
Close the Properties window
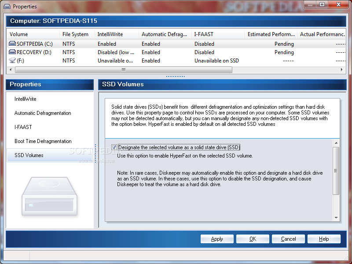pos(338,5)
